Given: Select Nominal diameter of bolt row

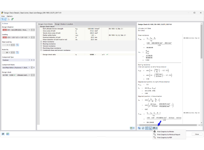Looking at the screenshot, I should coord(88,37).
